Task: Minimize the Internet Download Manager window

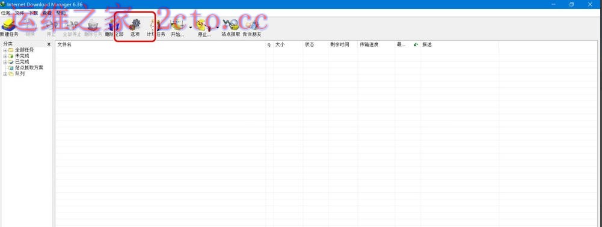Action: coord(554,4)
